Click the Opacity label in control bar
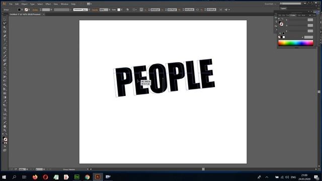 click(x=95, y=10)
